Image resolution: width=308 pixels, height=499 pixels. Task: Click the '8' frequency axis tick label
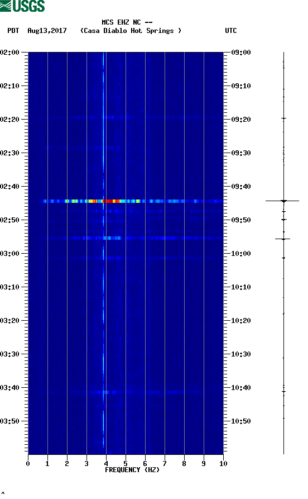(184, 464)
